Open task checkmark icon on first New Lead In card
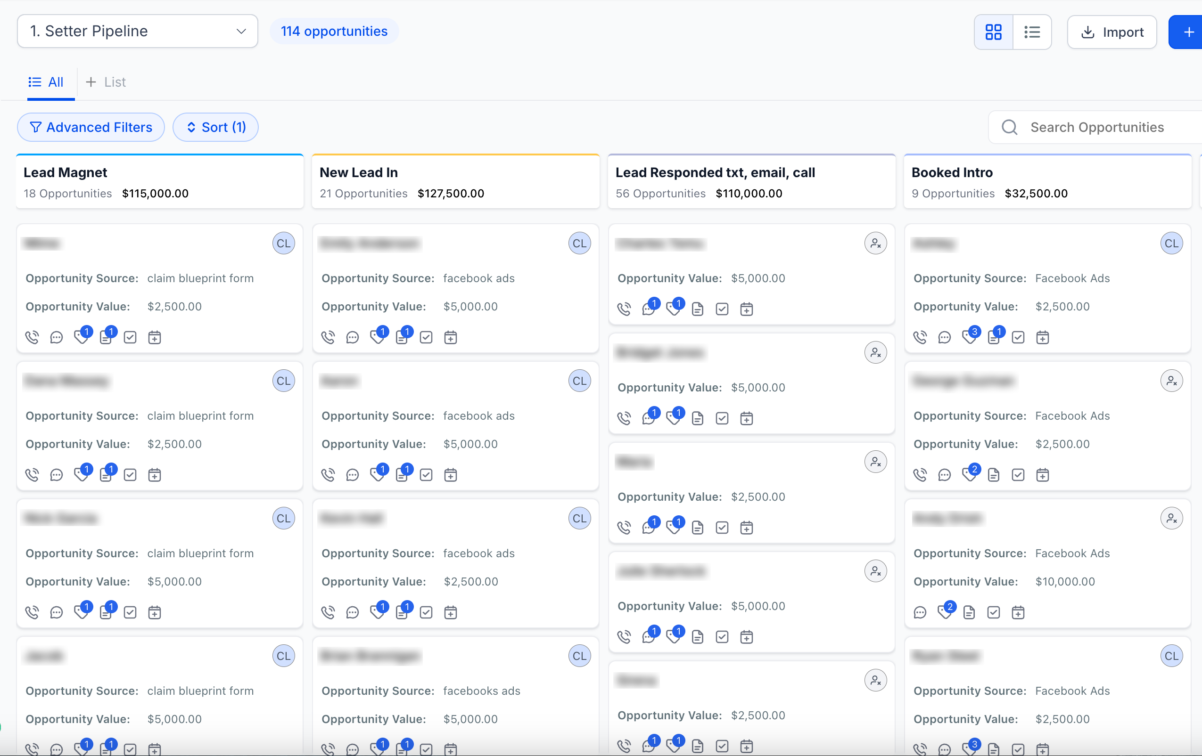 pos(426,338)
